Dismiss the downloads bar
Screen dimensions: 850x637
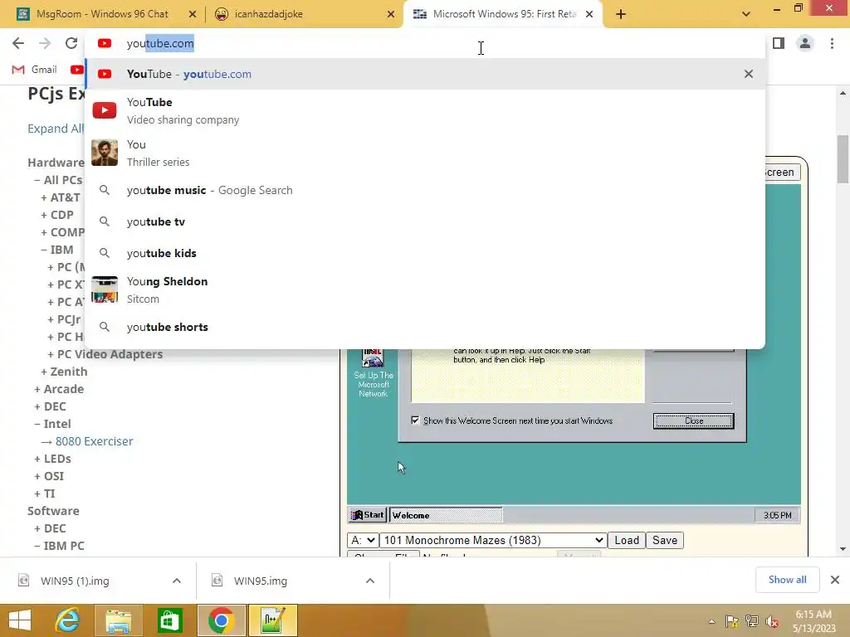tap(835, 580)
